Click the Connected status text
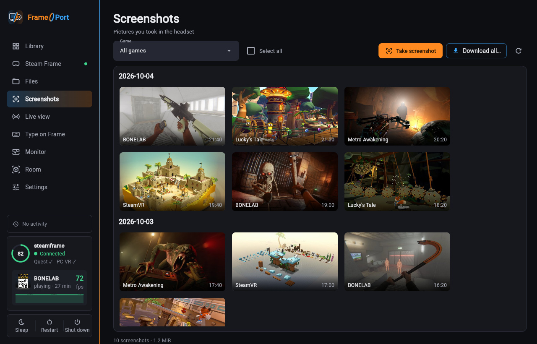 pyautogui.click(x=52, y=254)
